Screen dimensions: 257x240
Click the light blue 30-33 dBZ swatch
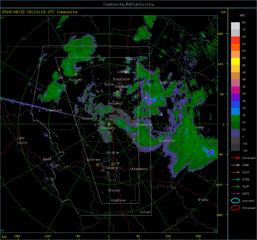[x=235, y=112]
